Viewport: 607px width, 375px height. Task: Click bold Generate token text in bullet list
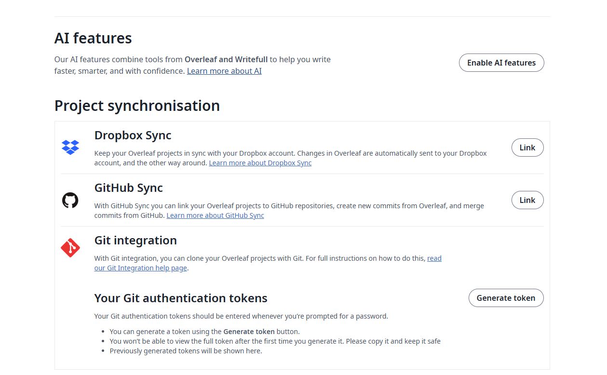click(x=249, y=332)
